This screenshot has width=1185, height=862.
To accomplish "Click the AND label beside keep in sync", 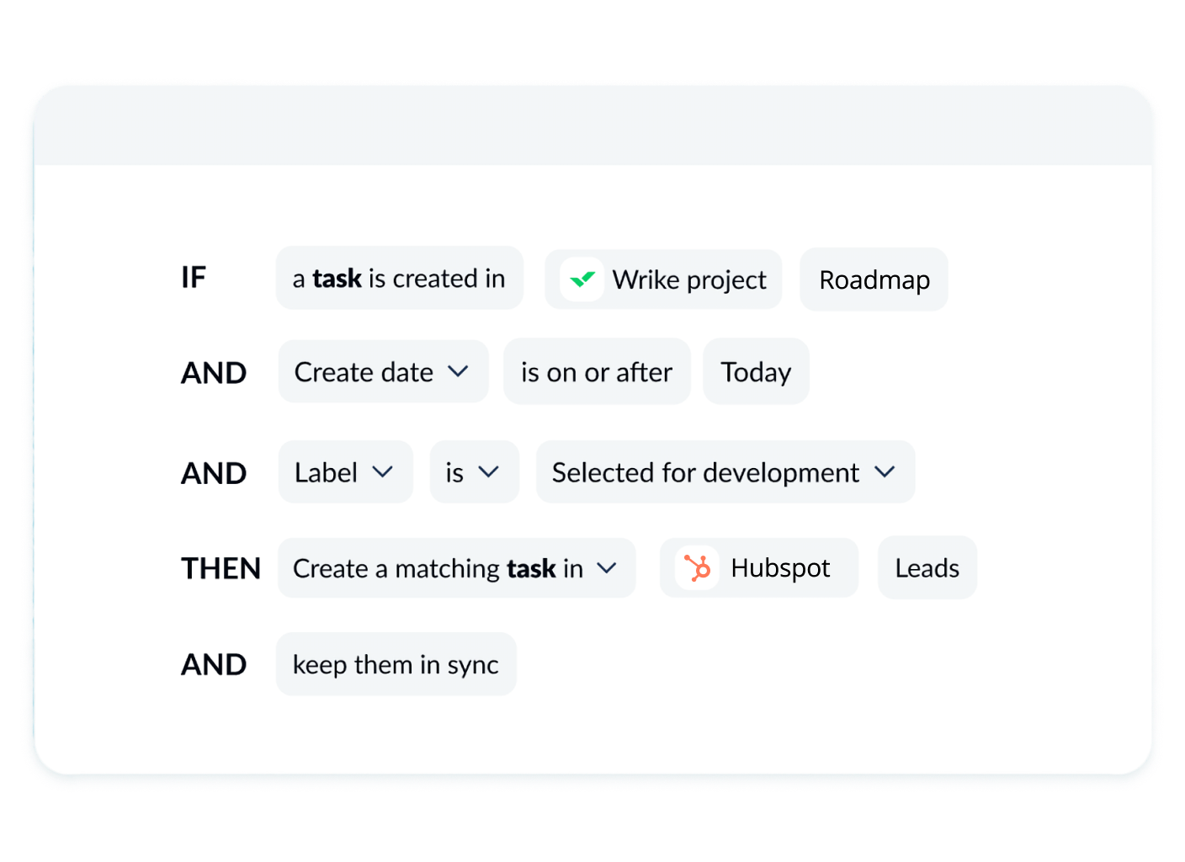I will 214,665.
